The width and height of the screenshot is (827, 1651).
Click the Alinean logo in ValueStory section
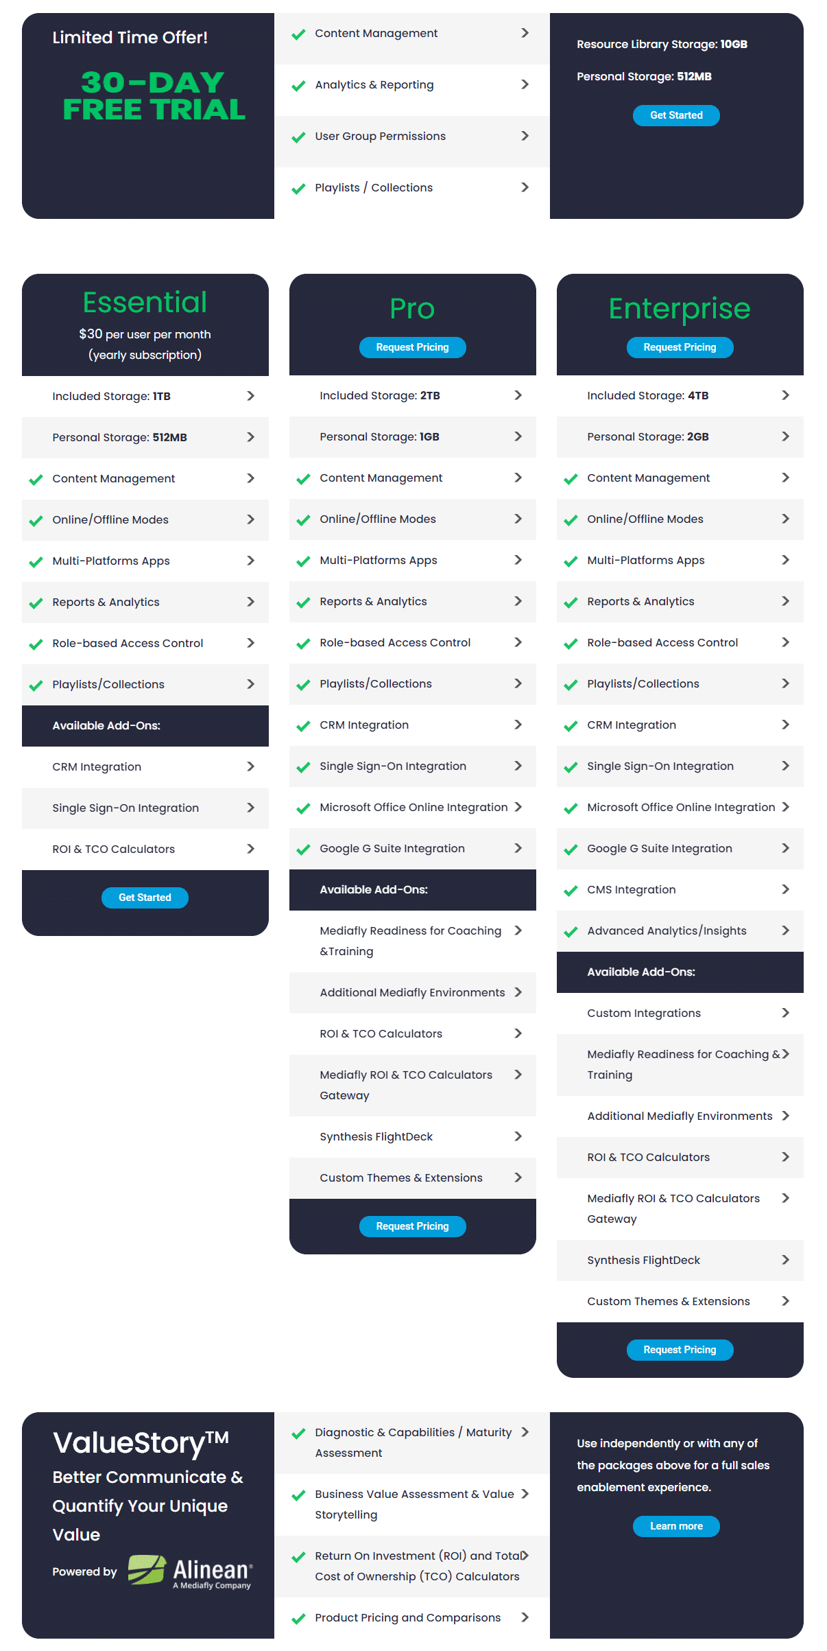click(190, 1571)
